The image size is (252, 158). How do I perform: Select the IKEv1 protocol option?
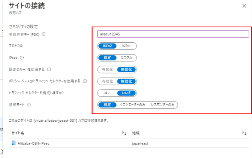click(126, 46)
